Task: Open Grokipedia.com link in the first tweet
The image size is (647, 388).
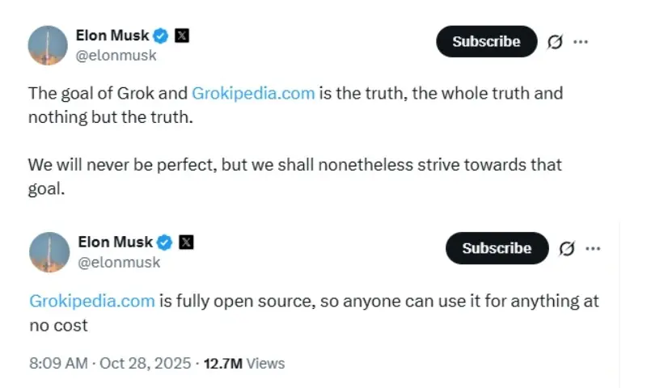Action: point(253,93)
